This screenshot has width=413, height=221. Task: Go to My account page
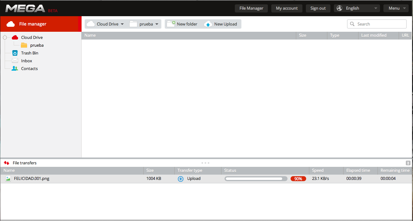(x=287, y=8)
